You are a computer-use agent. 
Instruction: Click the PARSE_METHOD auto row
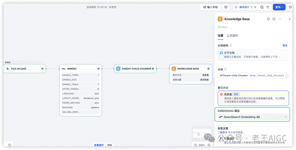[81, 103]
